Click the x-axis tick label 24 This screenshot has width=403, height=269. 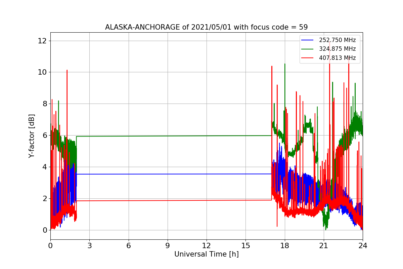363,246
